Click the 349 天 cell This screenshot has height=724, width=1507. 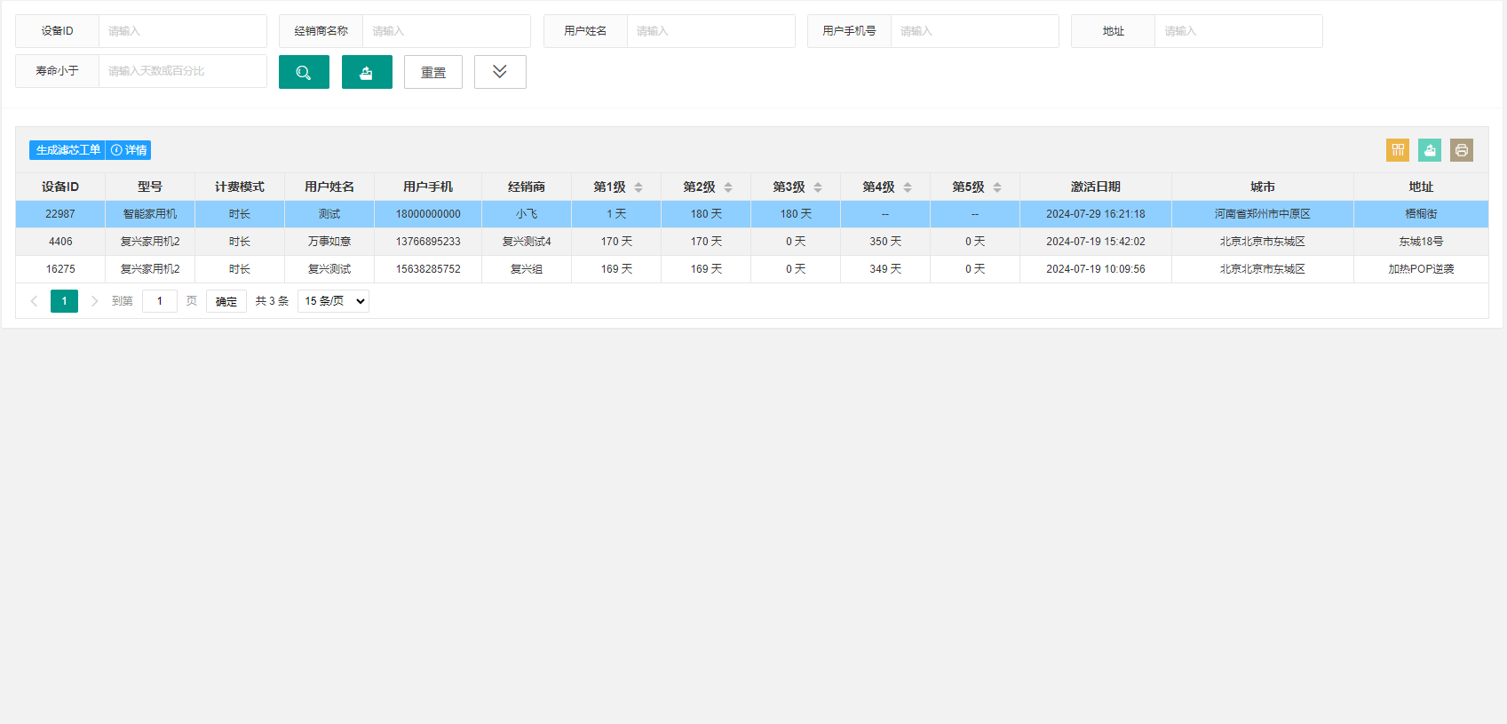pyautogui.click(x=885, y=269)
